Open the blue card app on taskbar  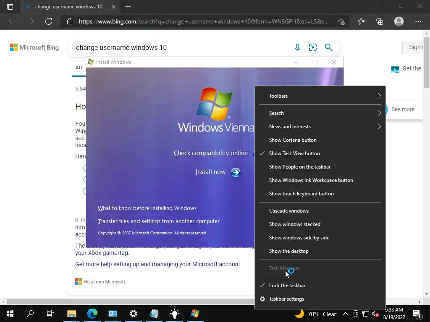(x=113, y=314)
